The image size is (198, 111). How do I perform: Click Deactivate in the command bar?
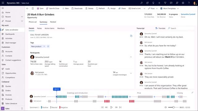click(x=77, y=8)
